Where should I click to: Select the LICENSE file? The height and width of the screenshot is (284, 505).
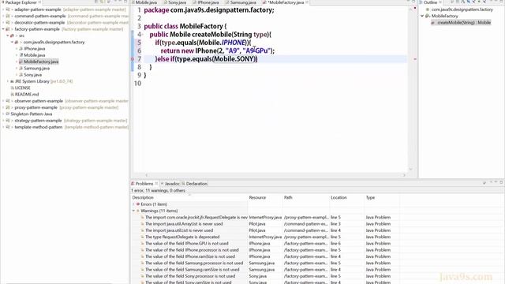pos(22,88)
